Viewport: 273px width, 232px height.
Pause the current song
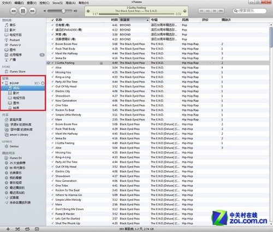pyautogui.click(x=23, y=11)
